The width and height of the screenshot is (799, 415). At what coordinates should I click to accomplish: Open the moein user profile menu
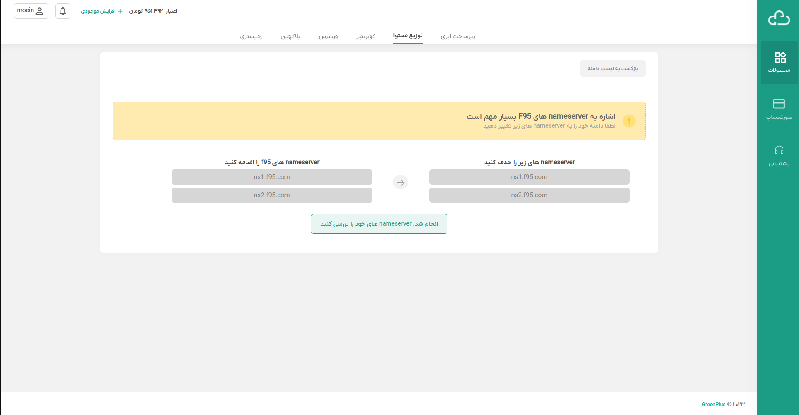click(x=31, y=11)
